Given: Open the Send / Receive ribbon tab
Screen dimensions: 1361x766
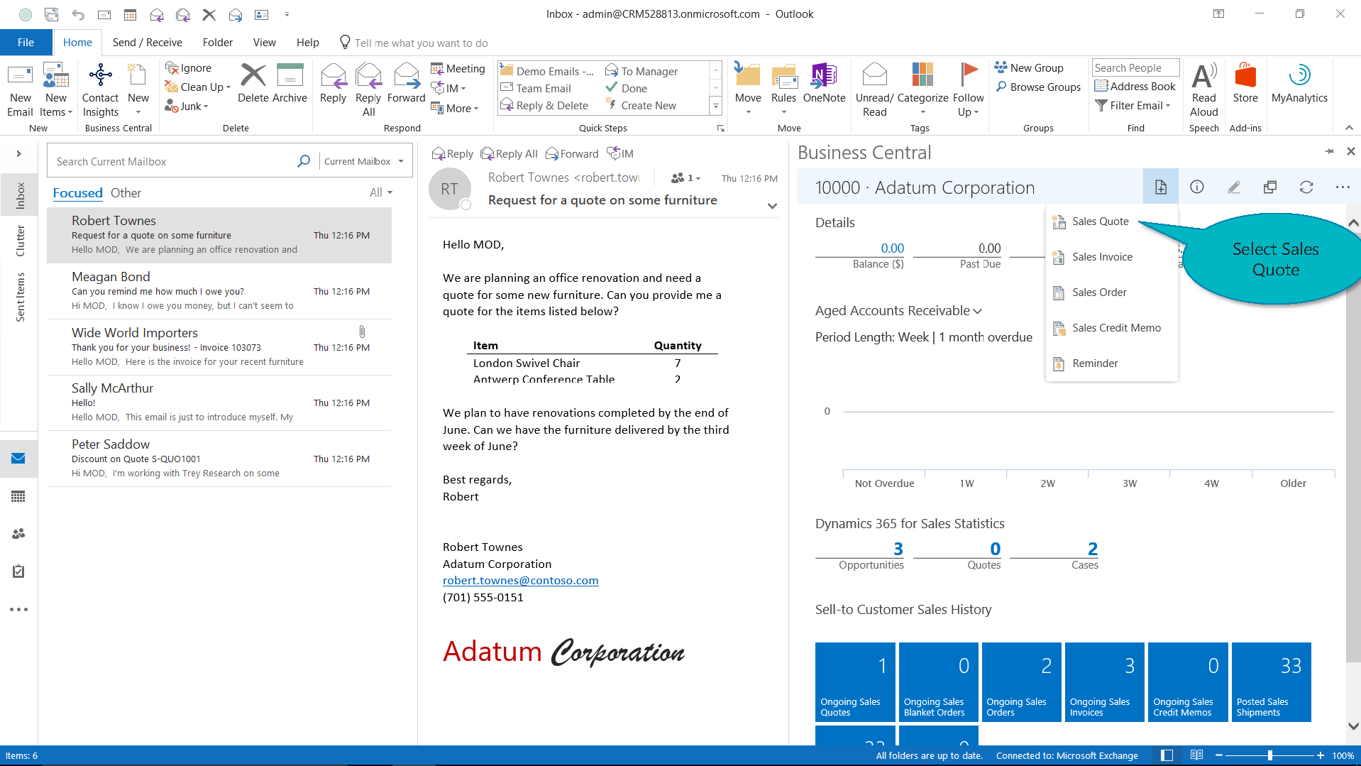Looking at the screenshot, I should click(x=147, y=43).
